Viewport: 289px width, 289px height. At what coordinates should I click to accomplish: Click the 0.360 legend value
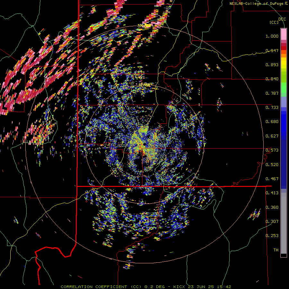pos(272,207)
